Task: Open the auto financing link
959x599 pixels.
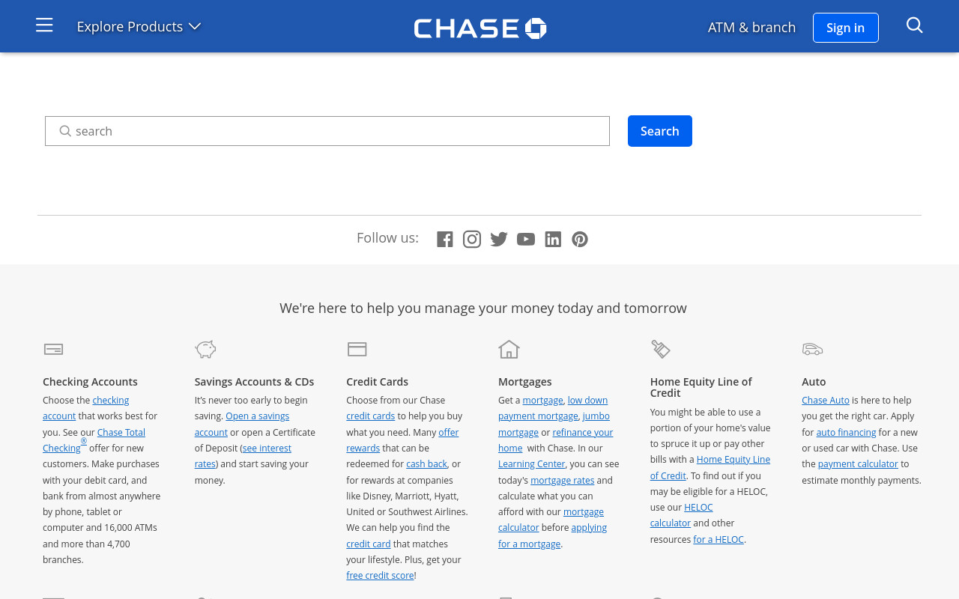Action: (x=846, y=433)
